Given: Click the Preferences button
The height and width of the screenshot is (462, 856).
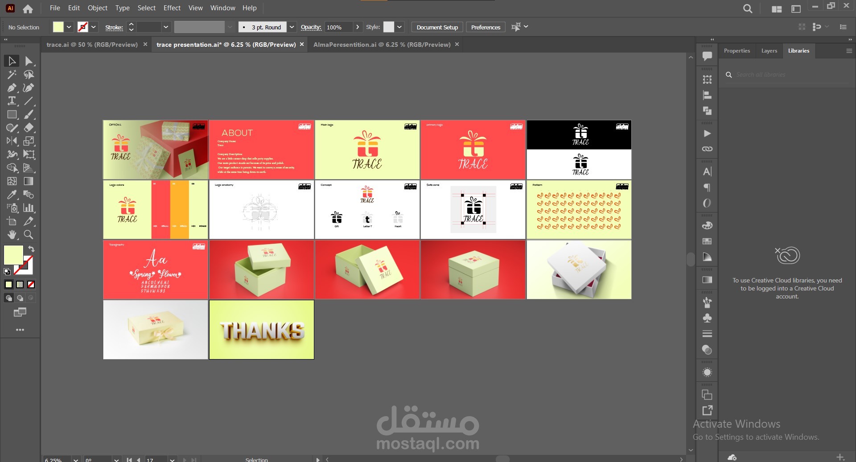Looking at the screenshot, I should [x=486, y=27].
